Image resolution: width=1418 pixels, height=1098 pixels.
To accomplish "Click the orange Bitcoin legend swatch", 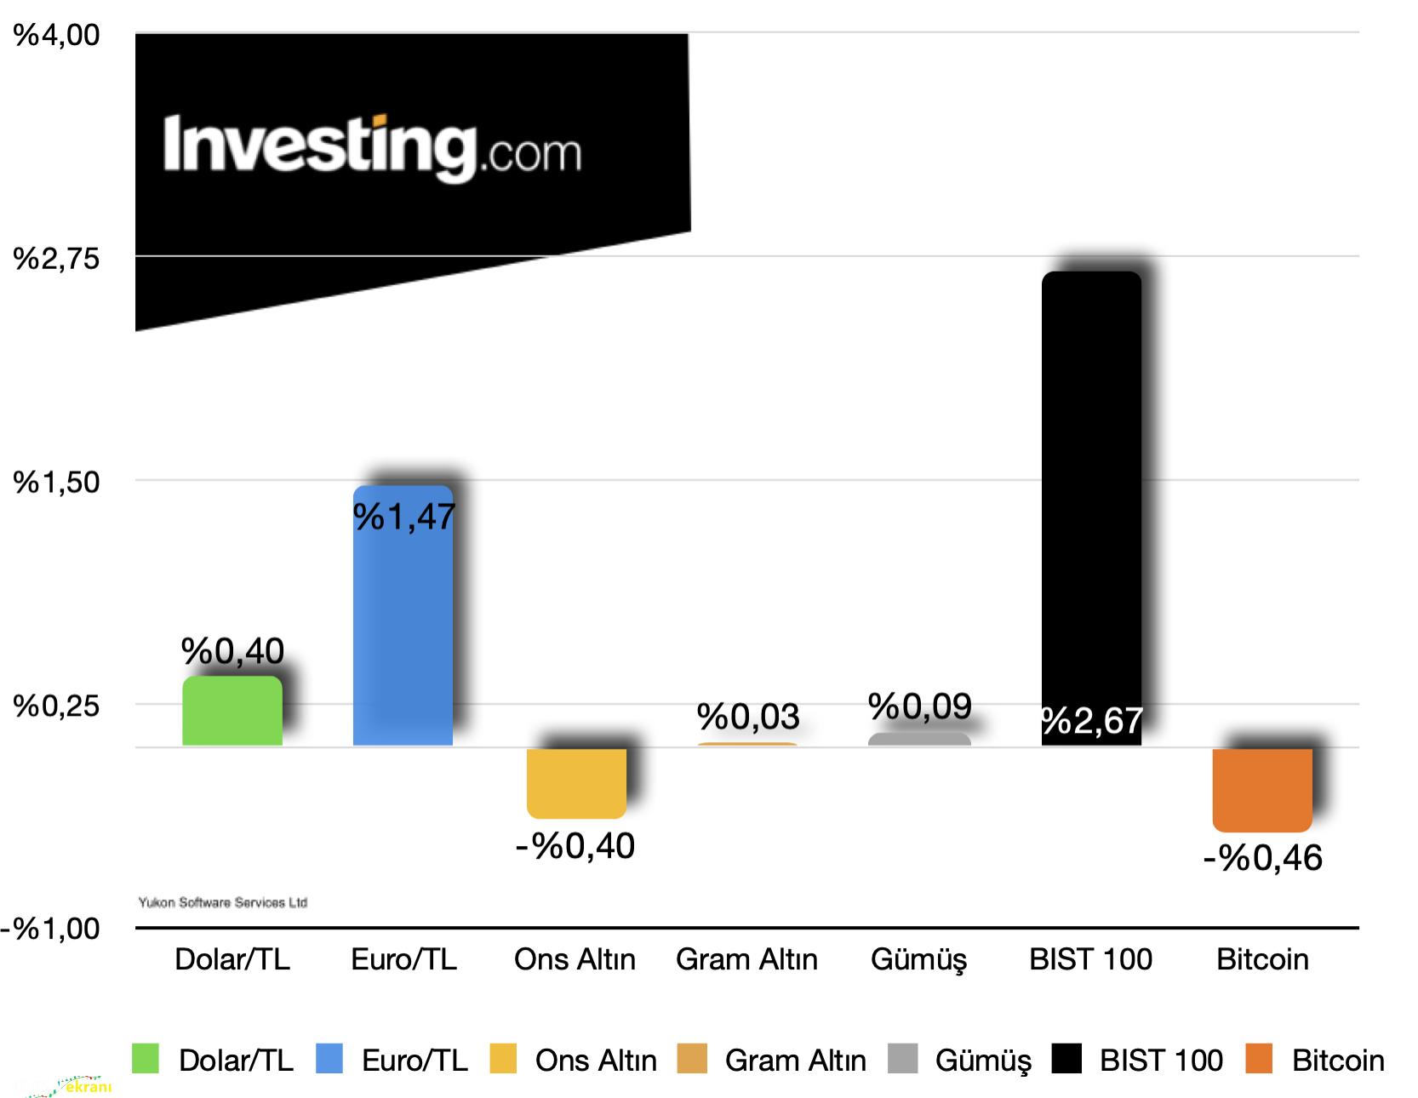I will click(1259, 1059).
